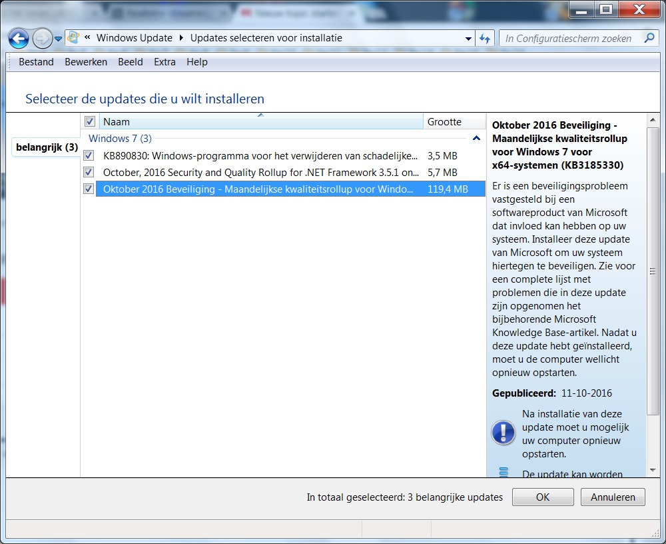Click the Oktober 2016 Beveiliging details title
The image size is (666, 544).
pyautogui.click(x=559, y=145)
